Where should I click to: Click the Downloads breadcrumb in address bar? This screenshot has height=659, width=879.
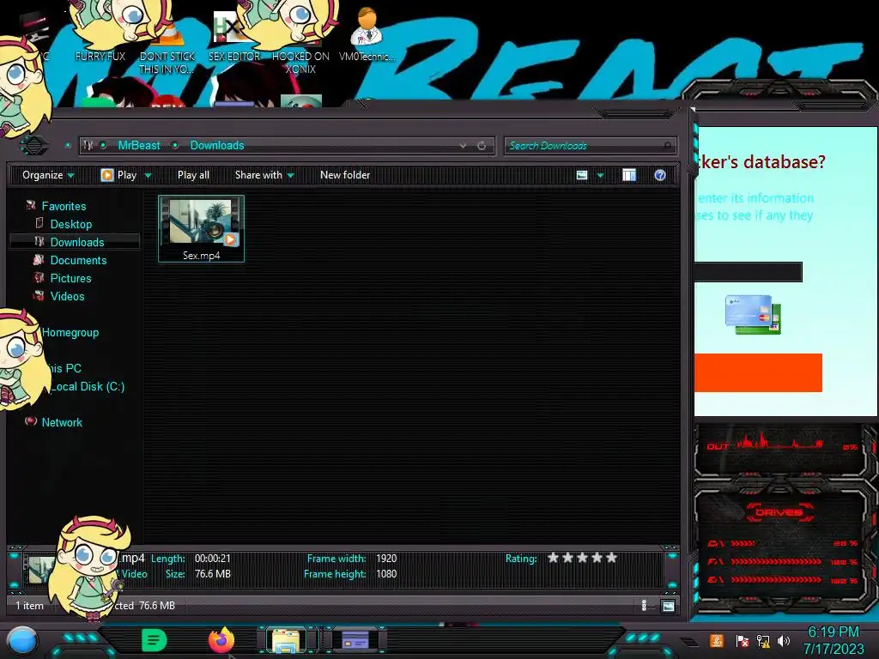(x=217, y=145)
